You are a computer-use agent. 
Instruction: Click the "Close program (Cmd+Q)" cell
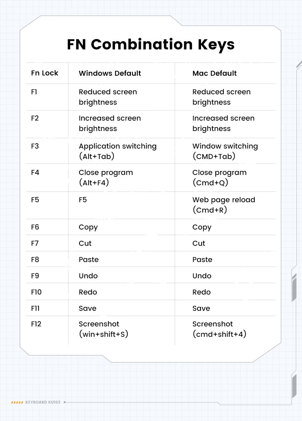coord(219,178)
